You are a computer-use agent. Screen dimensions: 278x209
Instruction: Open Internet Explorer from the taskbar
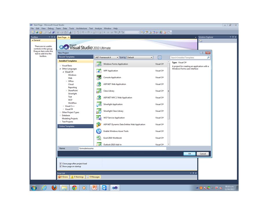pyautogui.click(x=44, y=188)
